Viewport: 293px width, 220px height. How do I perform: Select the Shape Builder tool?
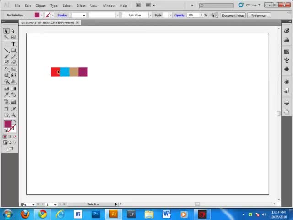(x=6, y=82)
